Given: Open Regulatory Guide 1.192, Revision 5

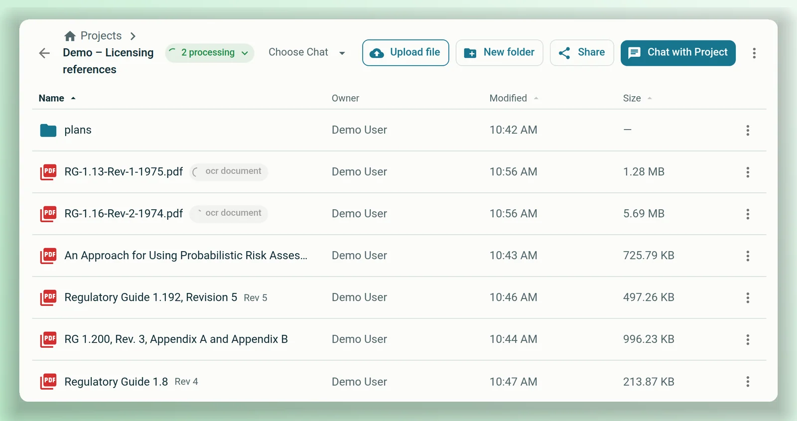Looking at the screenshot, I should (x=150, y=297).
